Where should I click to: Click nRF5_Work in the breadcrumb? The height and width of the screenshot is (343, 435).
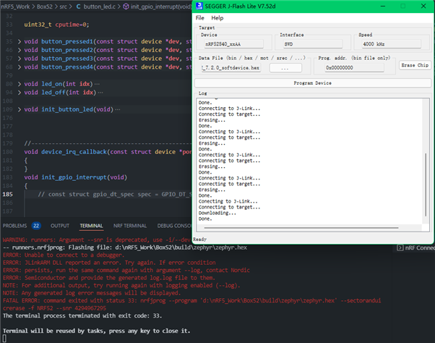click(x=15, y=7)
